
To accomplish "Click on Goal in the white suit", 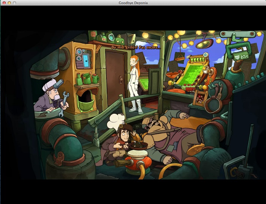I will click(135, 84).
